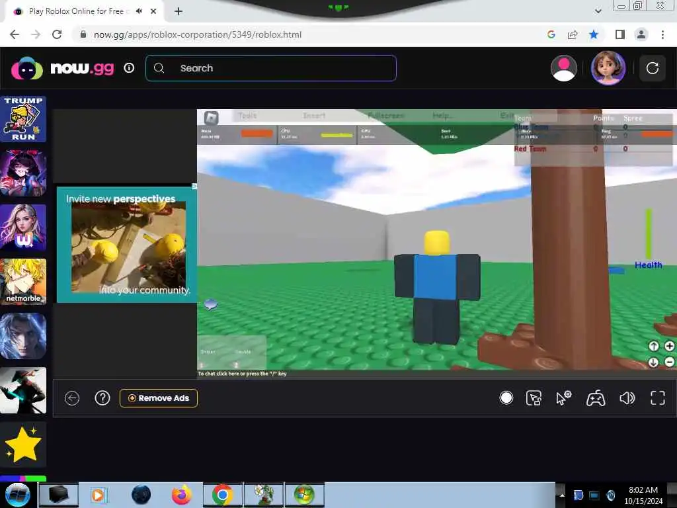Share this page via share icon
677x508 pixels.
click(573, 34)
